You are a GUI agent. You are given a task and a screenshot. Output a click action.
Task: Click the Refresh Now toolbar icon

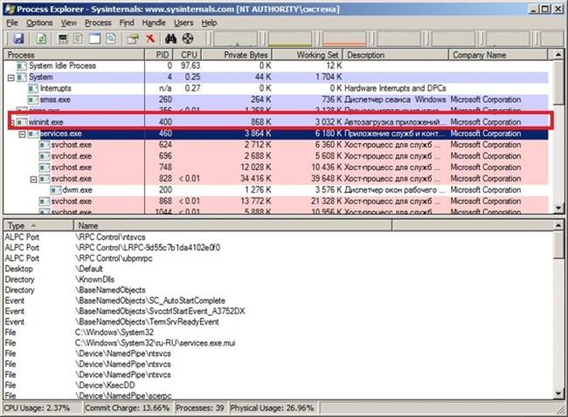click(42, 38)
